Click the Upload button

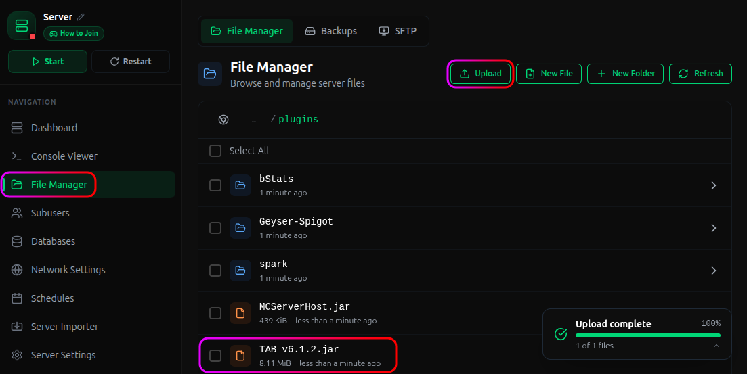(x=480, y=73)
